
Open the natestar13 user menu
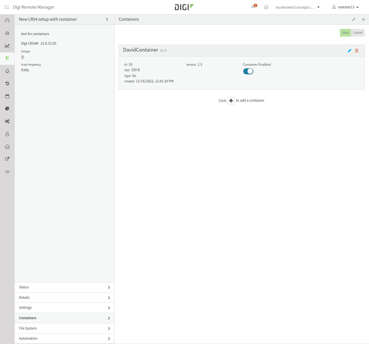coord(345,7)
